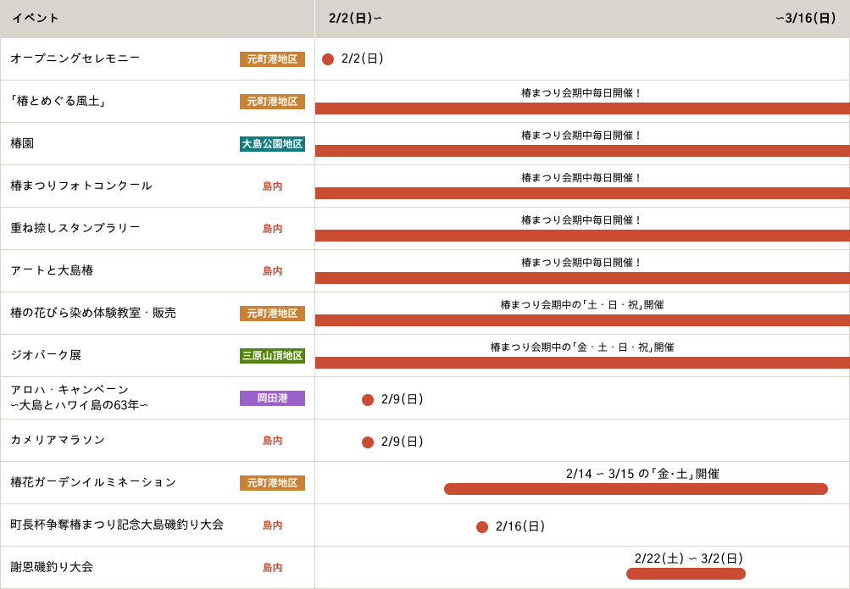
Task: Click the red bar in 「椿とめぐる風土」 row
Action: [x=582, y=108]
